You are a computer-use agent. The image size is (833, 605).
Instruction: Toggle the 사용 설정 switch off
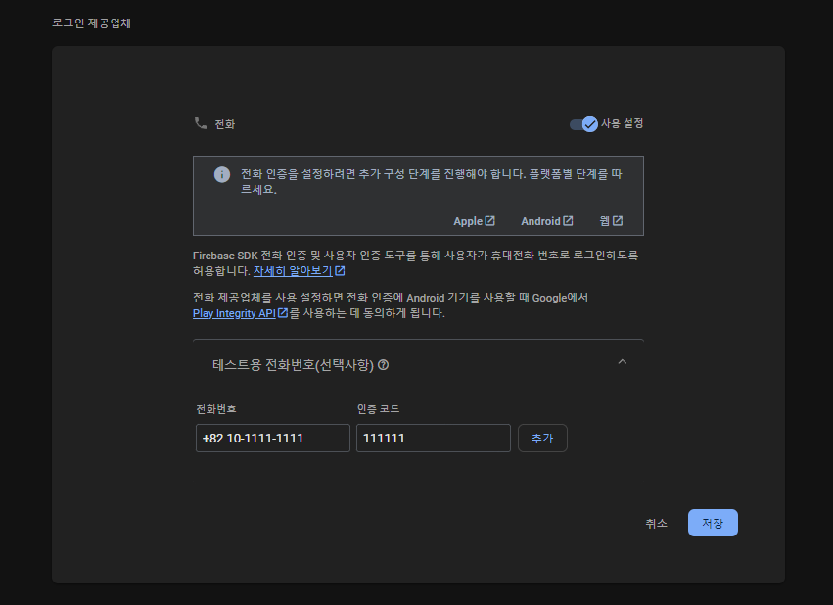(x=583, y=124)
